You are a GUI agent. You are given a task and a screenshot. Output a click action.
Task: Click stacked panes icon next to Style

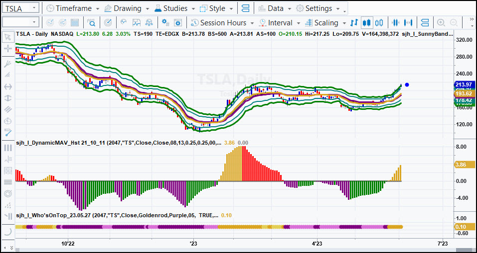click(x=246, y=8)
